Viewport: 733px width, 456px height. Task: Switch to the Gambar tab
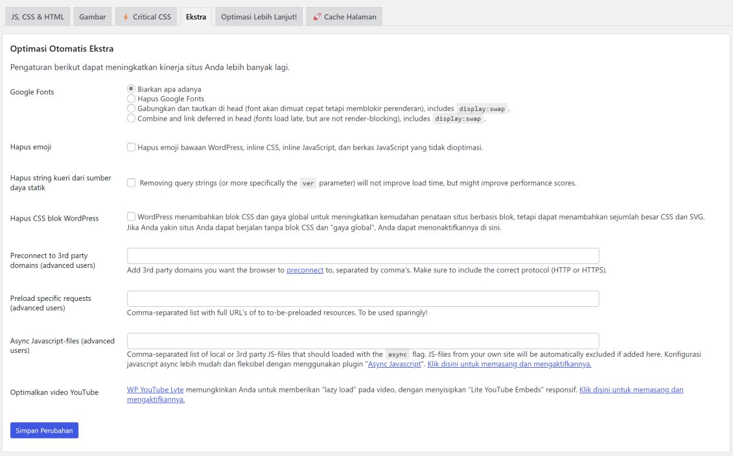[92, 16]
